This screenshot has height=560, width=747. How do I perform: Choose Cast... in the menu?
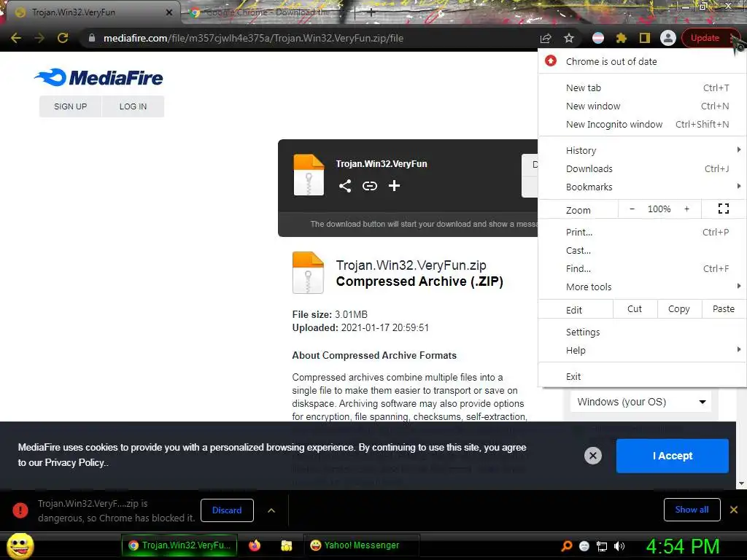click(642, 251)
